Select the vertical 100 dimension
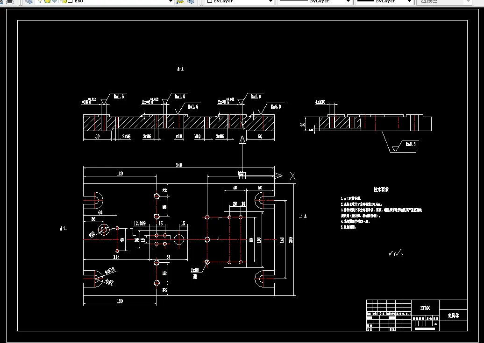The image size is (484, 343). 259,240
